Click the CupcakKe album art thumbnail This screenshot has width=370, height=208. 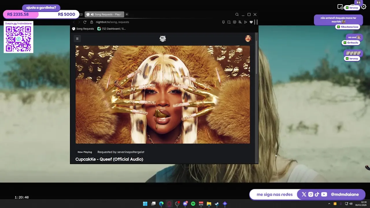pyautogui.click(x=163, y=94)
